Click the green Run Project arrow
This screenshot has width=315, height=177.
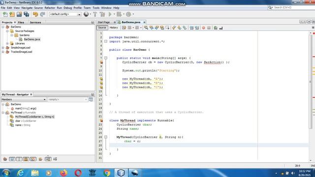110,14
